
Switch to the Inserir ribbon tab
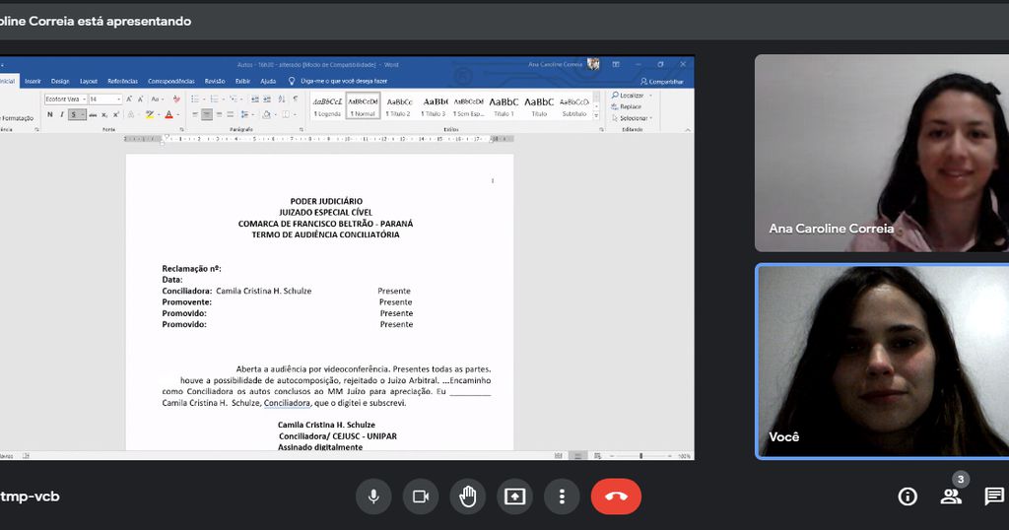tap(34, 81)
